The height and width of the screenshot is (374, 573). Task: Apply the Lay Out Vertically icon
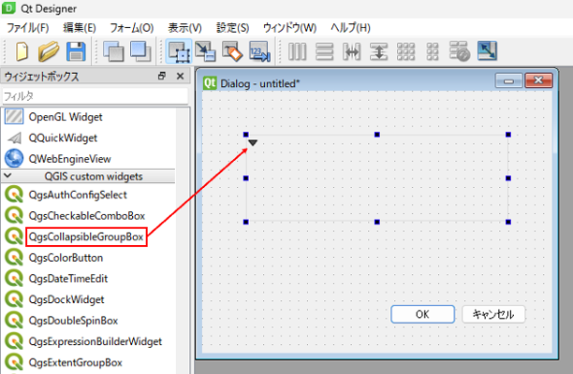pos(324,51)
